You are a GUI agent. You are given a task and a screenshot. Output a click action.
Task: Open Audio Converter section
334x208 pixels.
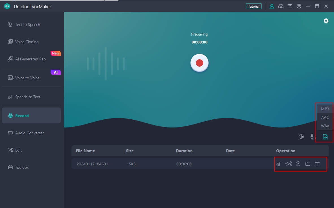coord(31,133)
